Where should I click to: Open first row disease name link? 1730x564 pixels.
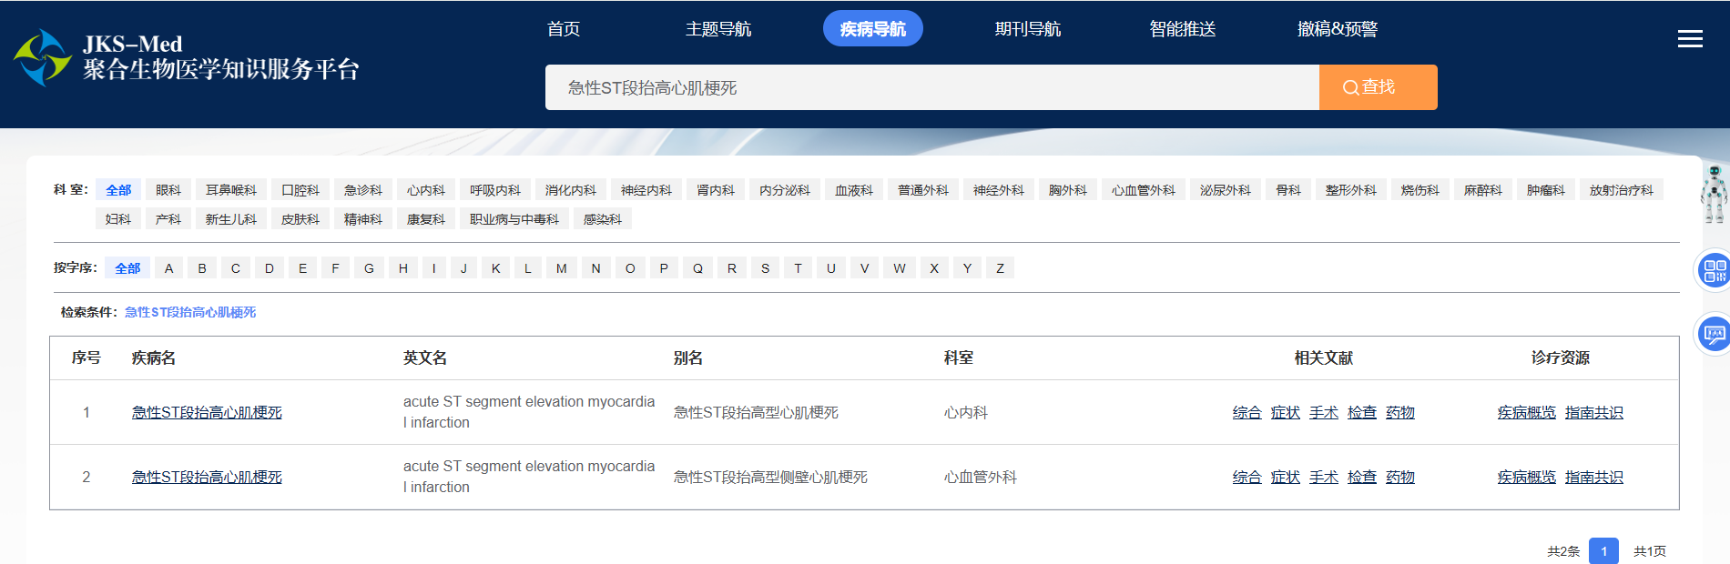[207, 413]
